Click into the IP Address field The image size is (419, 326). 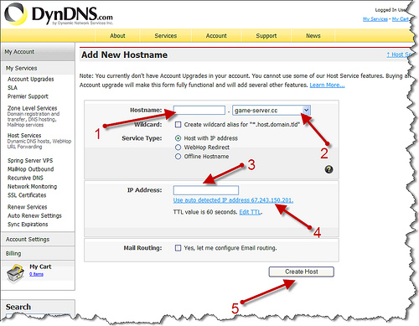click(206, 190)
